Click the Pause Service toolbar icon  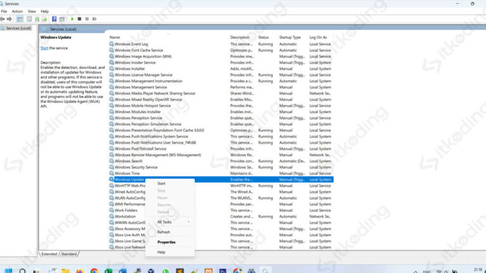[87, 19]
